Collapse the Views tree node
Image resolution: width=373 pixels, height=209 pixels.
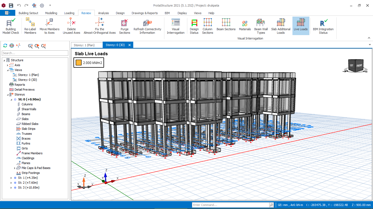[x=8, y=70]
